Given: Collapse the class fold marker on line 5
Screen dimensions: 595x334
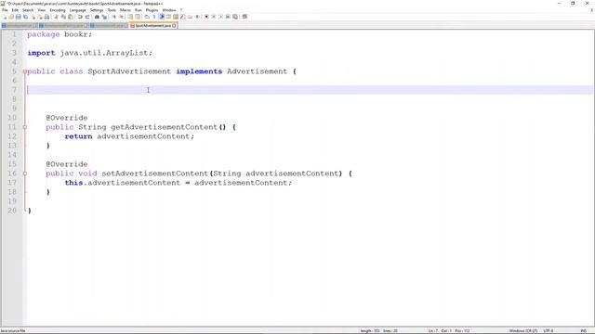Looking at the screenshot, I should coord(25,71).
